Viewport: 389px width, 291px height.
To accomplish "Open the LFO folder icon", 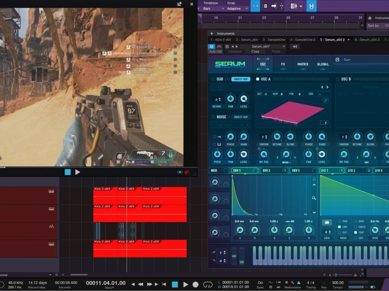I will [x=327, y=222].
